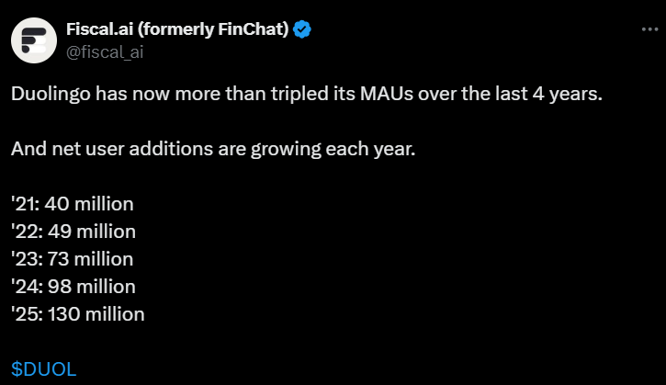
Task: Select the '24: 98 million line
Action: (x=73, y=286)
